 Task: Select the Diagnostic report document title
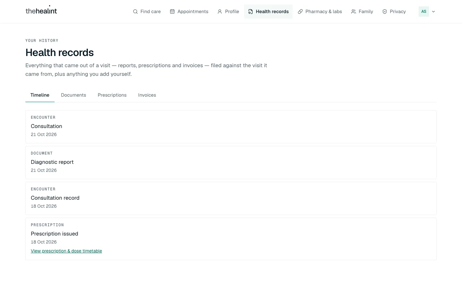[52, 162]
